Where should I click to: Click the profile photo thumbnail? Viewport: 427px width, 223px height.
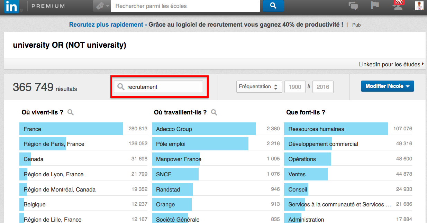click(x=419, y=6)
